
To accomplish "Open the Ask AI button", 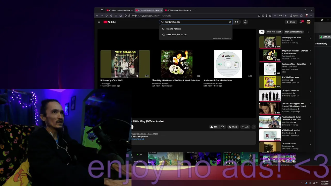I will 245,127.
